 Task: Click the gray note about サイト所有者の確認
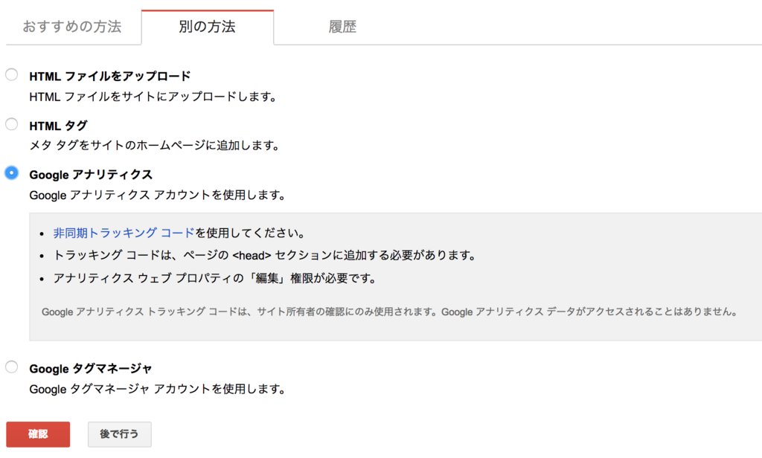tap(390, 312)
